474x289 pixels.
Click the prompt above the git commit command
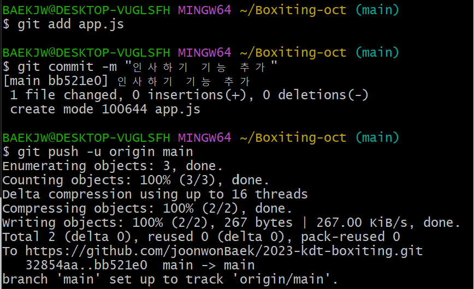pos(201,52)
